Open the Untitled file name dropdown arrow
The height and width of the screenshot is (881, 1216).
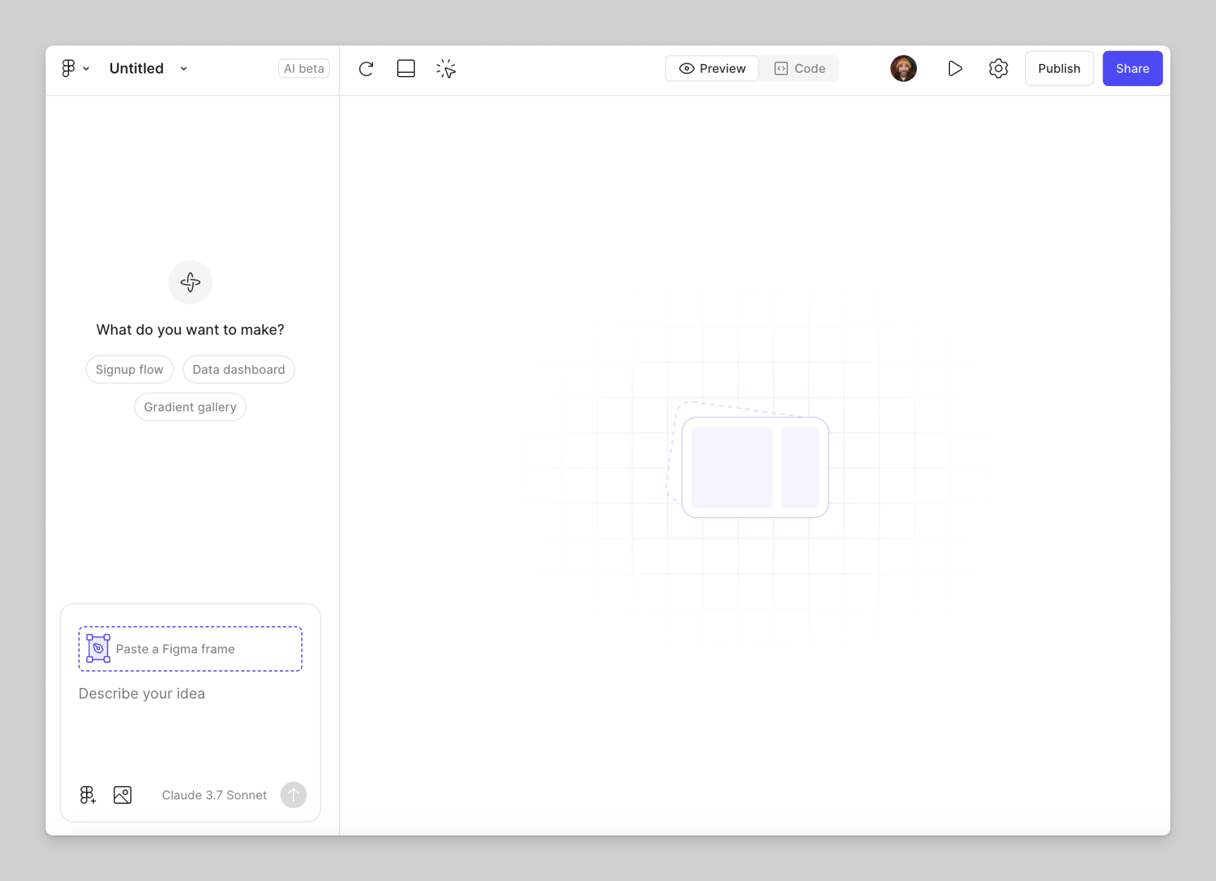click(184, 69)
